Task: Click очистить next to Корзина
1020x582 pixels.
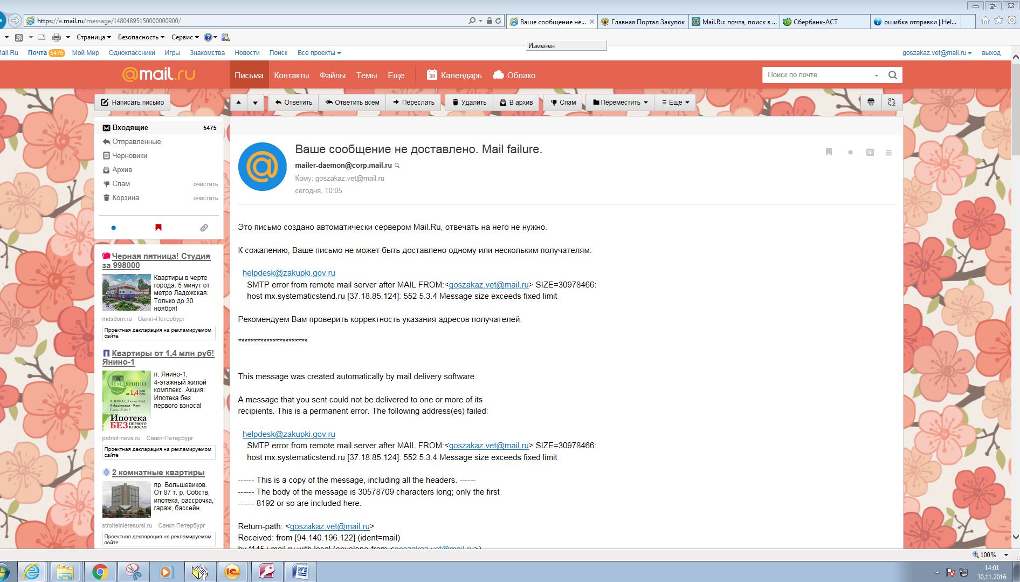Action: pyautogui.click(x=206, y=198)
